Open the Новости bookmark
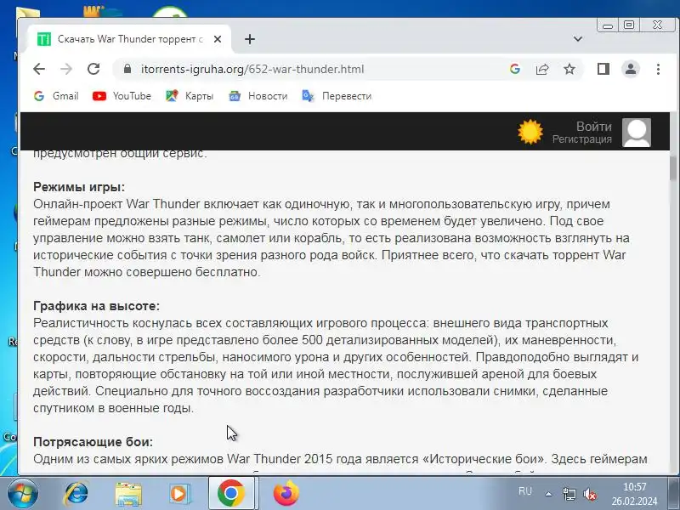The image size is (680, 510). (x=258, y=96)
